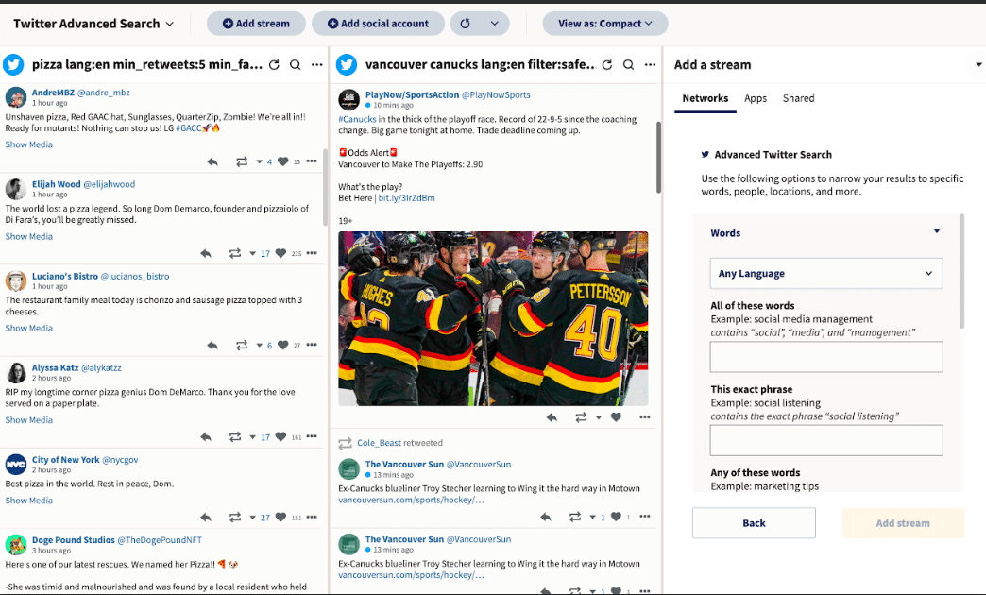Retweet Alyssa Katz's tweet

pyautogui.click(x=234, y=437)
